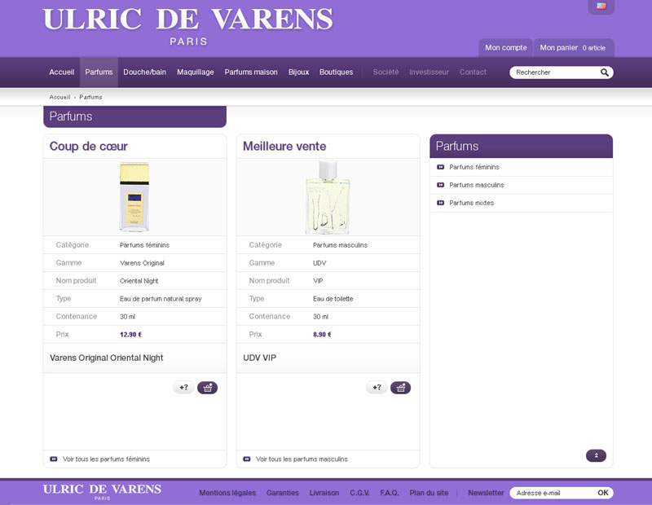Image resolution: width=652 pixels, height=505 pixels.
Task: Click Voir tous les parfums féminins link
Action: tap(106, 459)
